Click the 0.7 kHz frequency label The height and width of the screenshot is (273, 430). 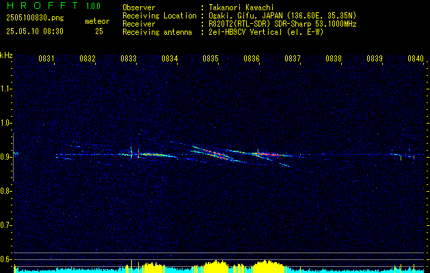click(5, 225)
